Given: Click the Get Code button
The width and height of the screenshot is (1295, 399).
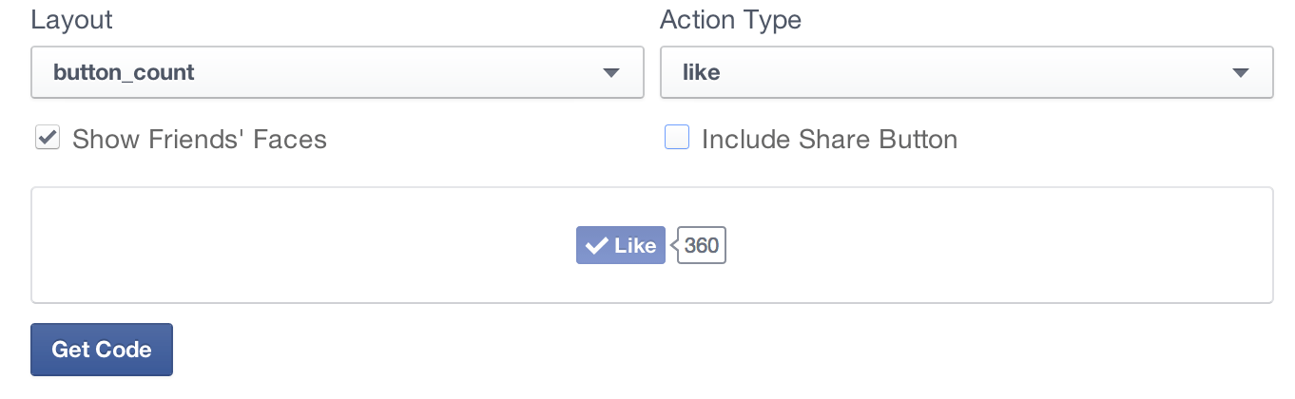Looking at the screenshot, I should coord(102,350).
